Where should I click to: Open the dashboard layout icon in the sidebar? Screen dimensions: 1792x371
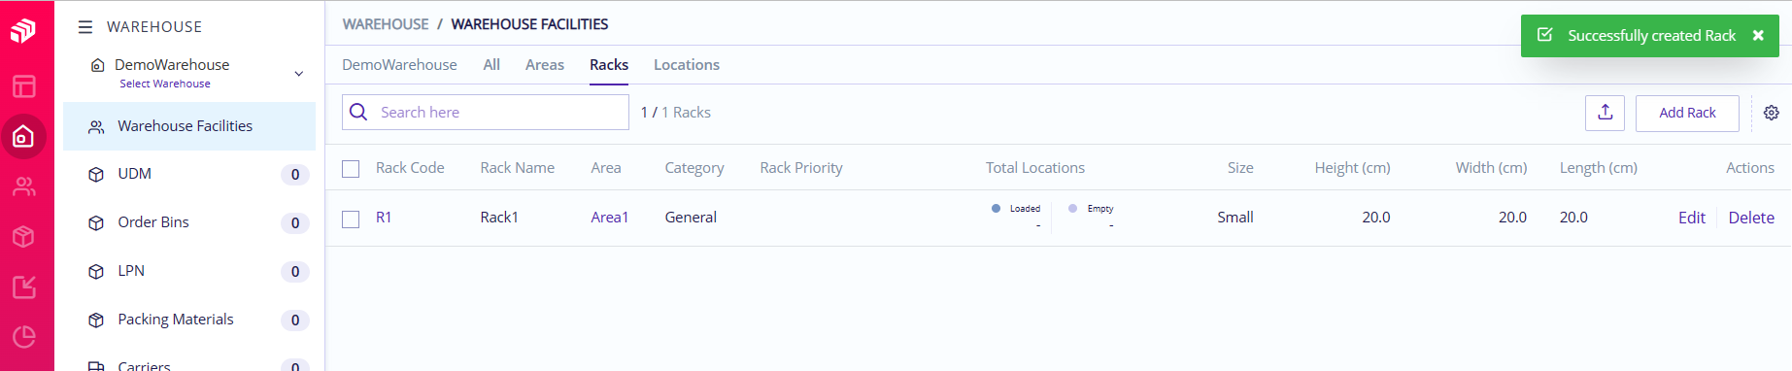click(24, 86)
